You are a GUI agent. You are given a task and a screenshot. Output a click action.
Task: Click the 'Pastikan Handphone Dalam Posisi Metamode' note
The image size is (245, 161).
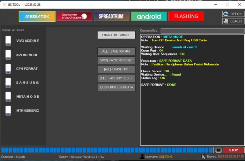(185, 64)
